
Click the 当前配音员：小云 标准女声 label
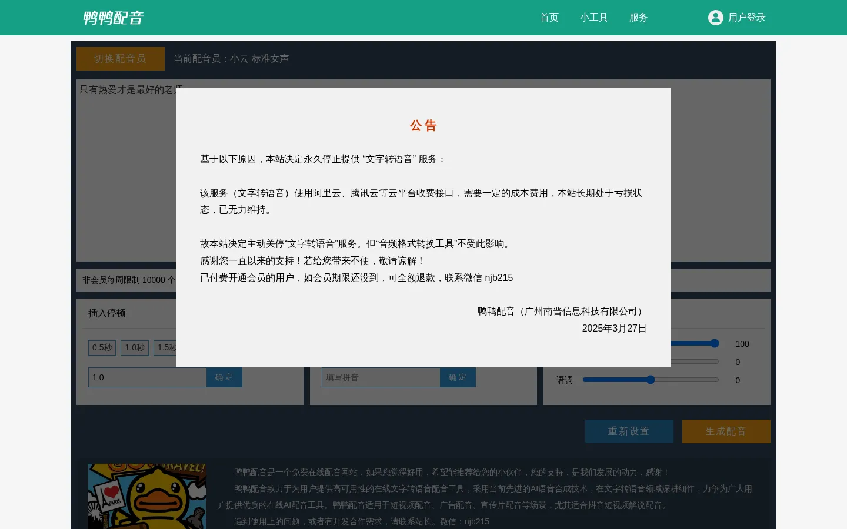pos(231,59)
